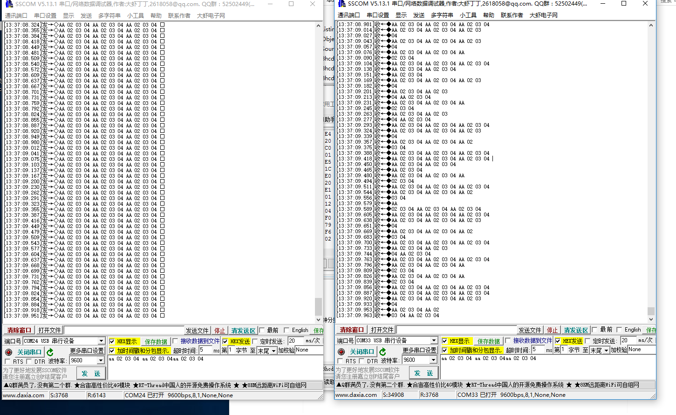
Task: Click green refresh ports icon in COM33 window
Action: point(383,352)
